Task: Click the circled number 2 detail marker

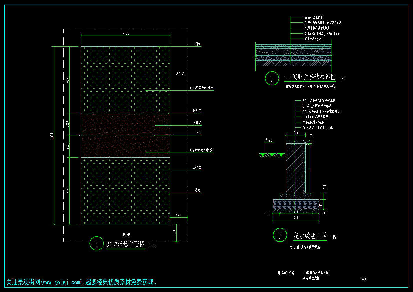Action: 272,78
